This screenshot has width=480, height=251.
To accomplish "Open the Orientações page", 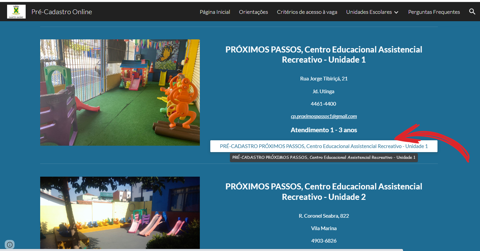I will (254, 12).
